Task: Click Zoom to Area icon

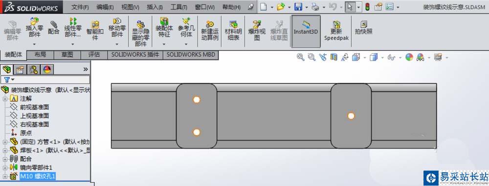Action: [x=311, y=57]
